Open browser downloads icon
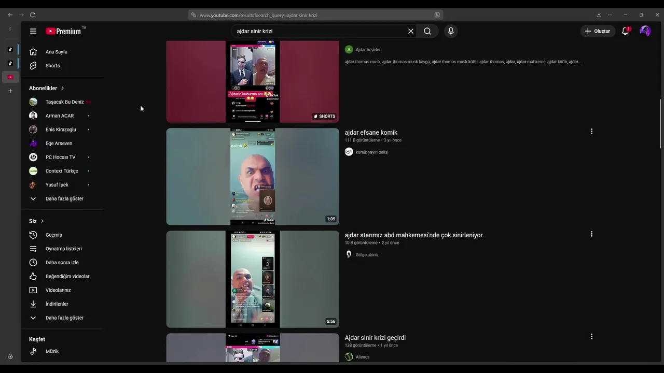 [x=599, y=15]
